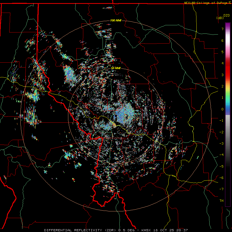Click the 2 value on the color scale

[x=222, y=86]
